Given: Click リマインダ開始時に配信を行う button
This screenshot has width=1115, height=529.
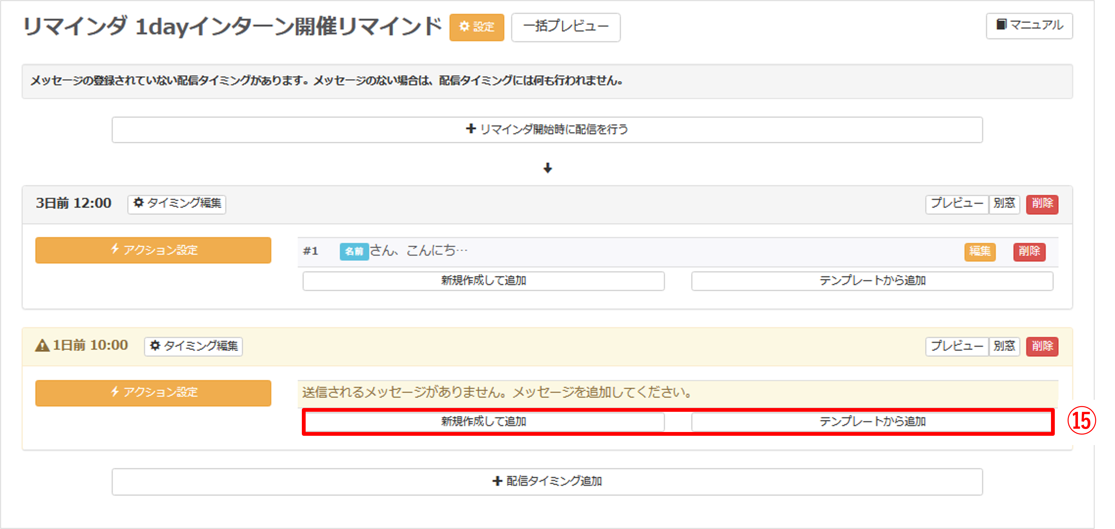Looking at the screenshot, I should coord(547,129).
